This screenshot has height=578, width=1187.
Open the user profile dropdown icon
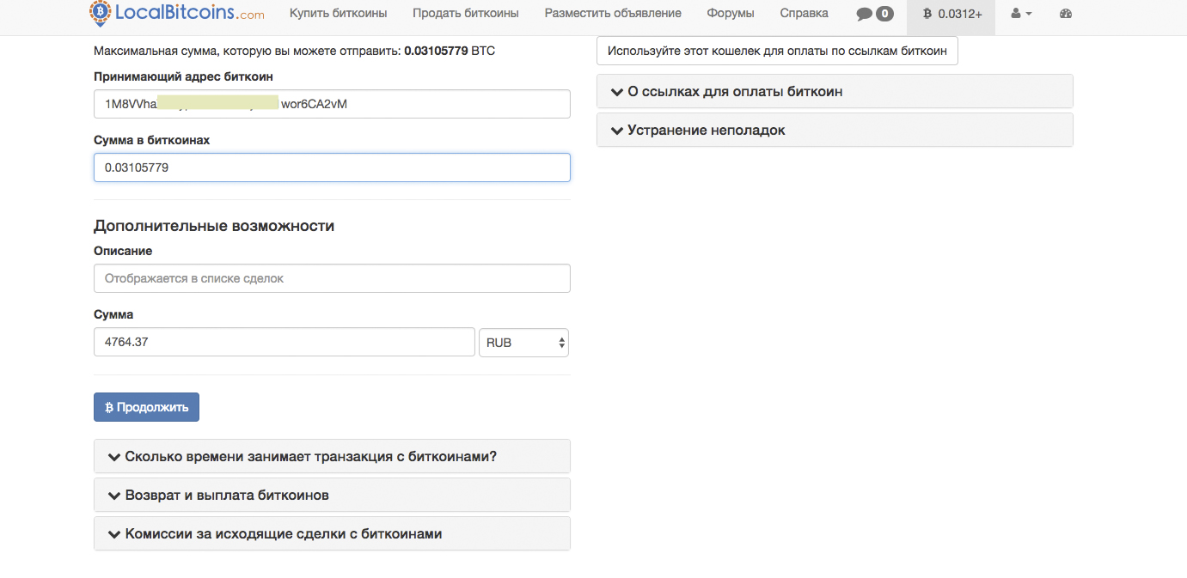pos(1021,14)
